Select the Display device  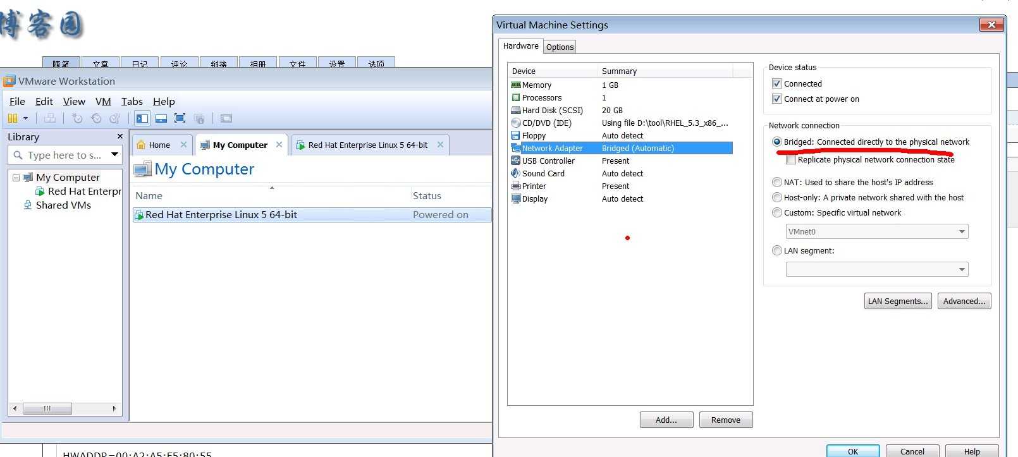click(x=621, y=198)
